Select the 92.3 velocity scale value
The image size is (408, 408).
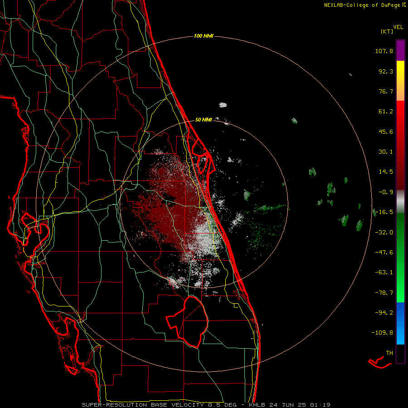click(386, 71)
